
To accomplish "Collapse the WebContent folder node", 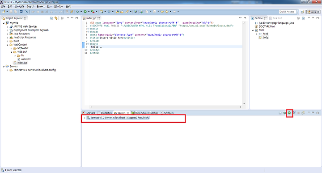I will (8, 45).
